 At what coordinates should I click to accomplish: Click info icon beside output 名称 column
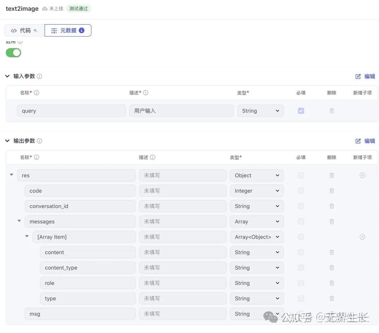pyautogui.click(x=36, y=157)
